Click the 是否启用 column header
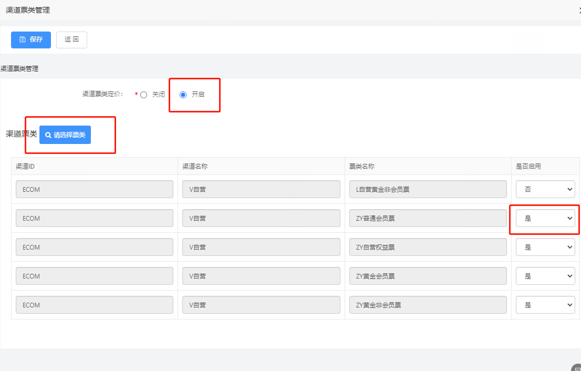 click(528, 166)
